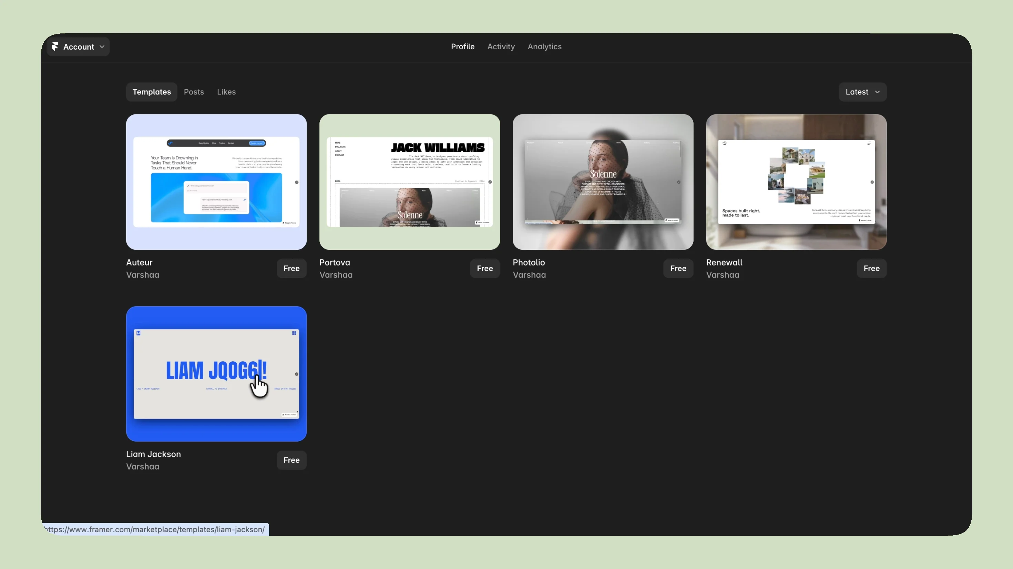The height and width of the screenshot is (569, 1013).
Task: Click the Portova template title
Action: click(335, 262)
